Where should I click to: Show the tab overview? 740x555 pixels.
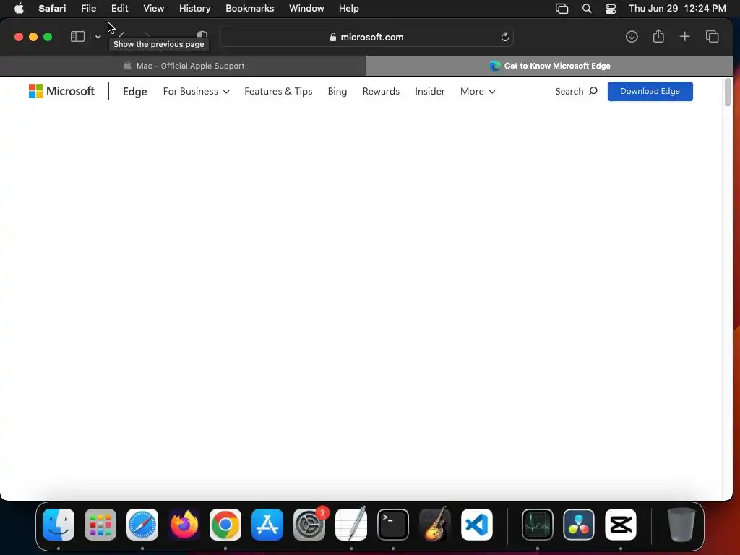(x=712, y=37)
